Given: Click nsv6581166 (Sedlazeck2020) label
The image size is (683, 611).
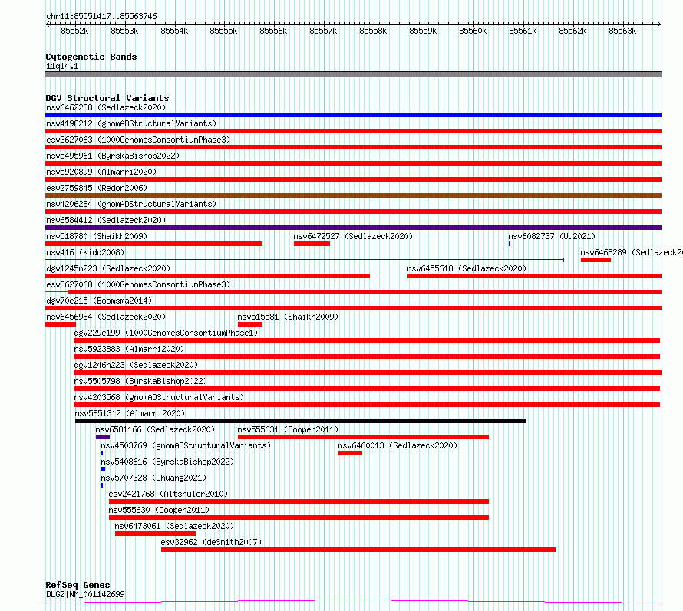Looking at the screenshot, I should pyautogui.click(x=155, y=429).
